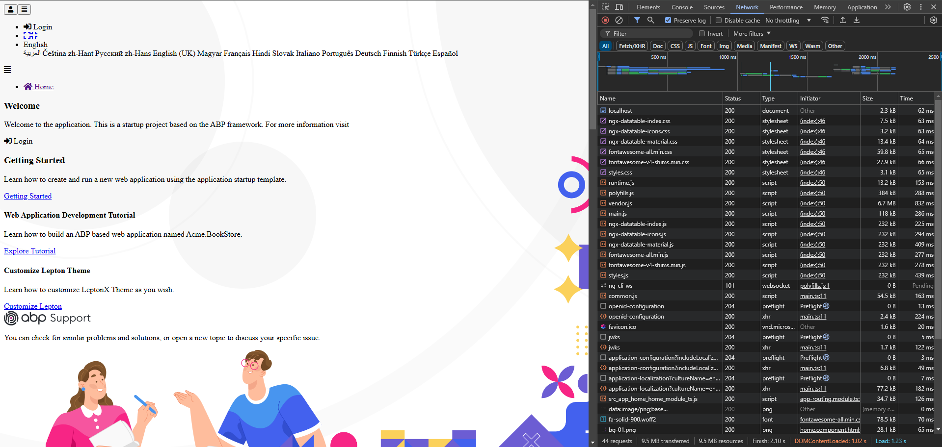
Task: Stop recording the network log
Action: tap(605, 20)
